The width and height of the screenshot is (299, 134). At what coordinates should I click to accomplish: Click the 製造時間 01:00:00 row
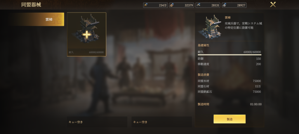(230, 104)
